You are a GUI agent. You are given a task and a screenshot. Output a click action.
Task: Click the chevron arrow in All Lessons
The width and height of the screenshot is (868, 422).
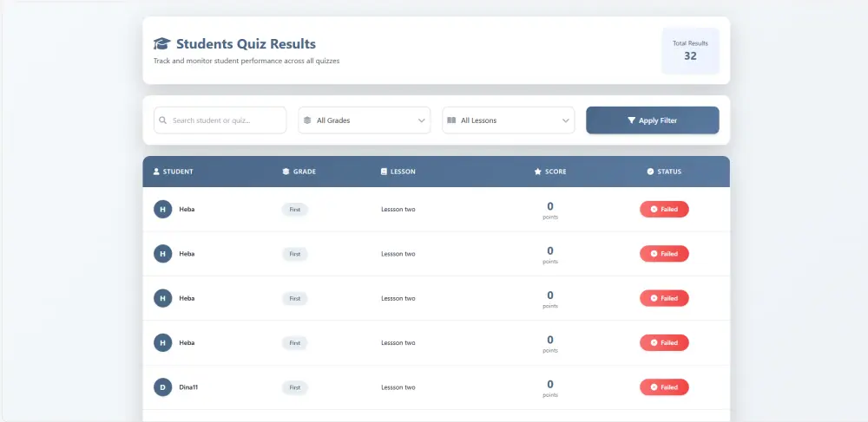click(x=566, y=120)
